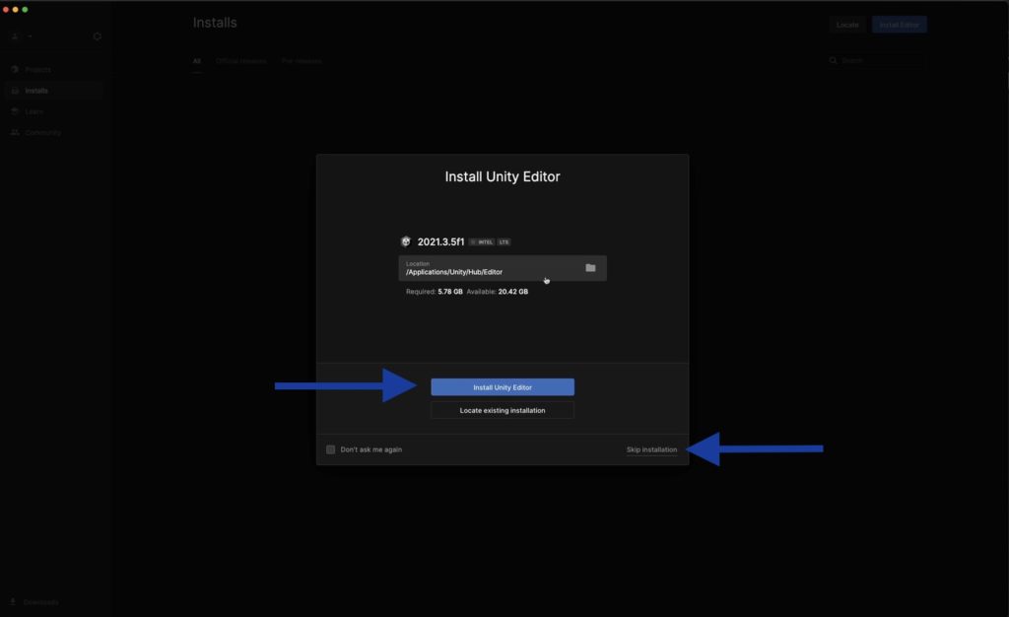Click the Locate button in the top bar
The image size is (1009, 617).
pyautogui.click(x=846, y=25)
